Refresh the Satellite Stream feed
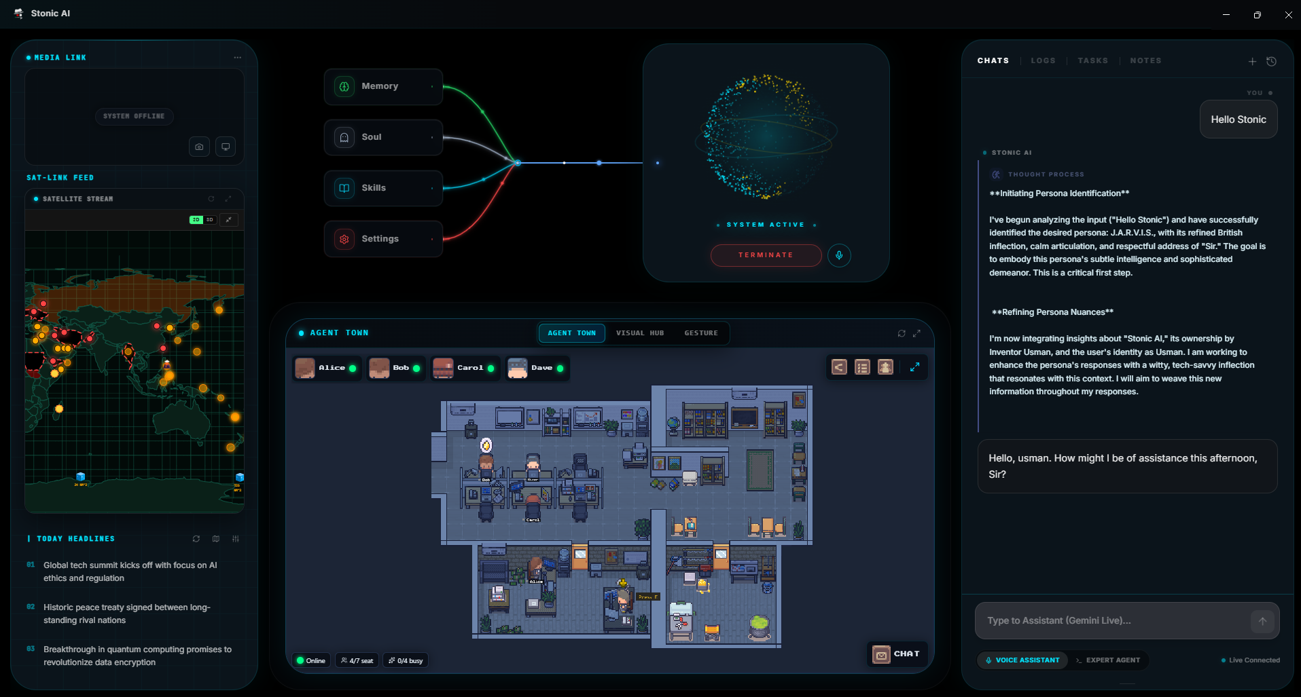Screen dimensions: 1301x697 tap(211, 199)
